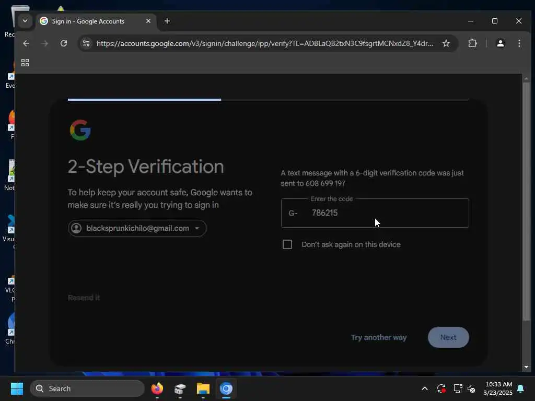The image size is (535, 401).
Task: Click the forward navigation arrow
Action: (x=45, y=43)
